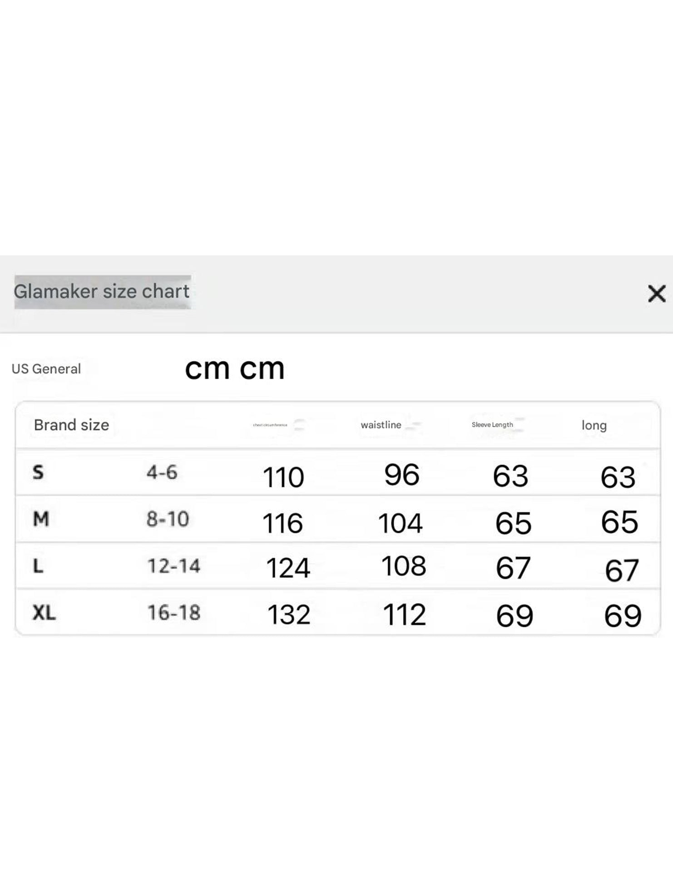Select the 16-18 US size cell
Viewport: 673px width, 893px height.
174,613
